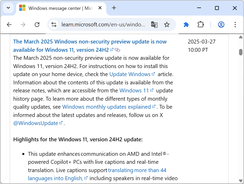
Task: Open Chrome's three-dot menu
Action: click(235, 25)
